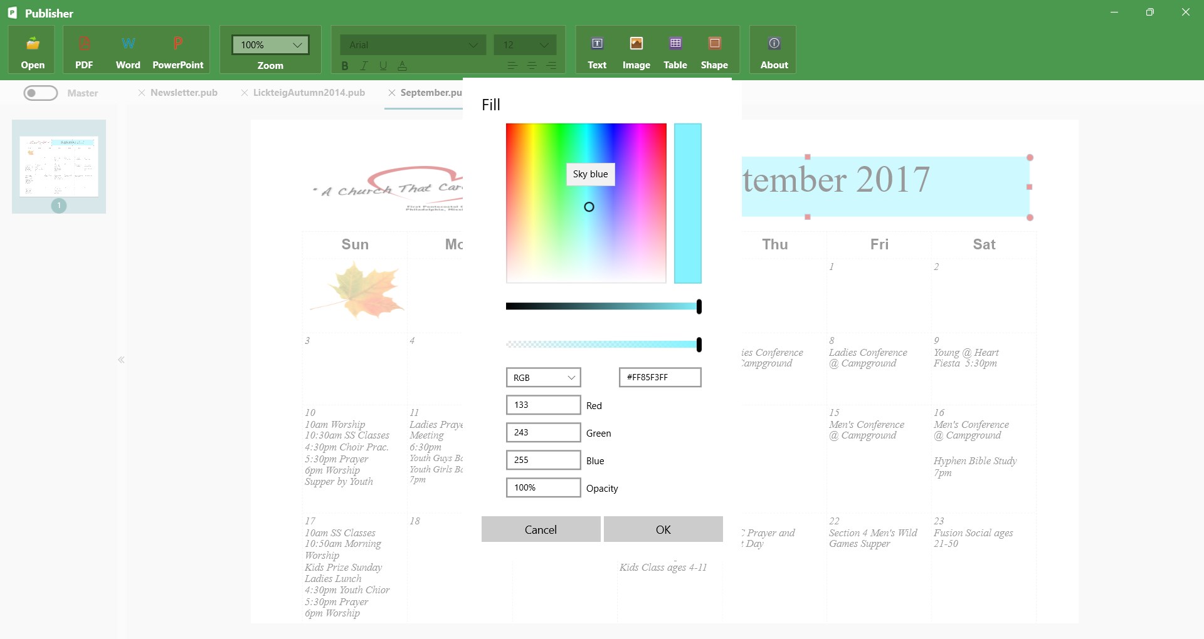The height and width of the screenshot is (639, 1204).
Task: Confirm the fill color with OK
Action: pos(663,529)
